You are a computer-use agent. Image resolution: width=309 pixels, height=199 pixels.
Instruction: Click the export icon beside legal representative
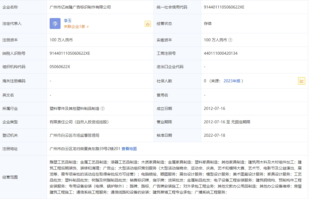click(x=148, y=24)
